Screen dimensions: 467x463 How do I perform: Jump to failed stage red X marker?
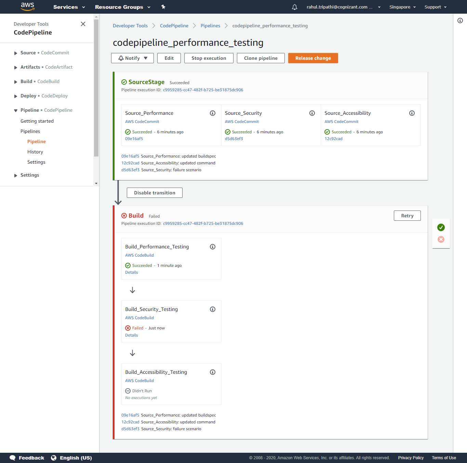coord(441,240)
